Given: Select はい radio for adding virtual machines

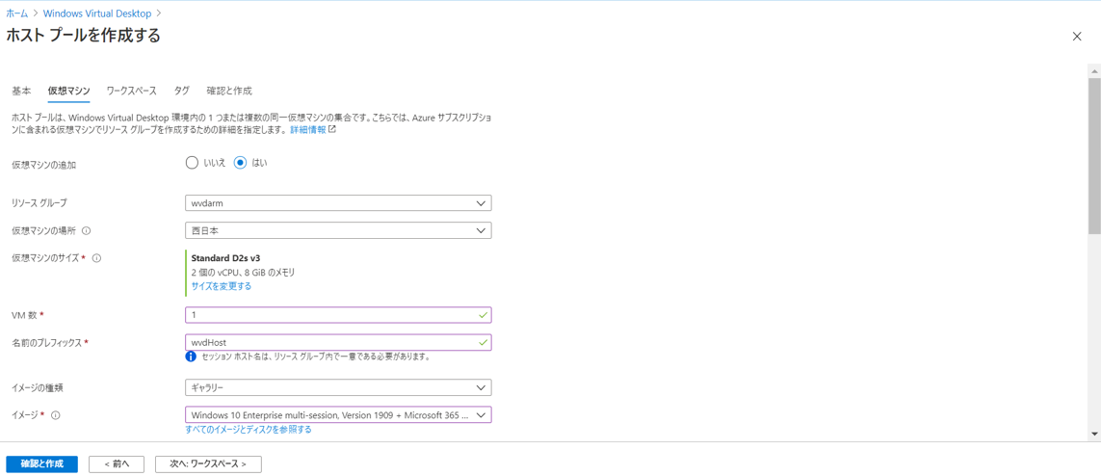Looking at the screenshot, I should tap(241, 163).
